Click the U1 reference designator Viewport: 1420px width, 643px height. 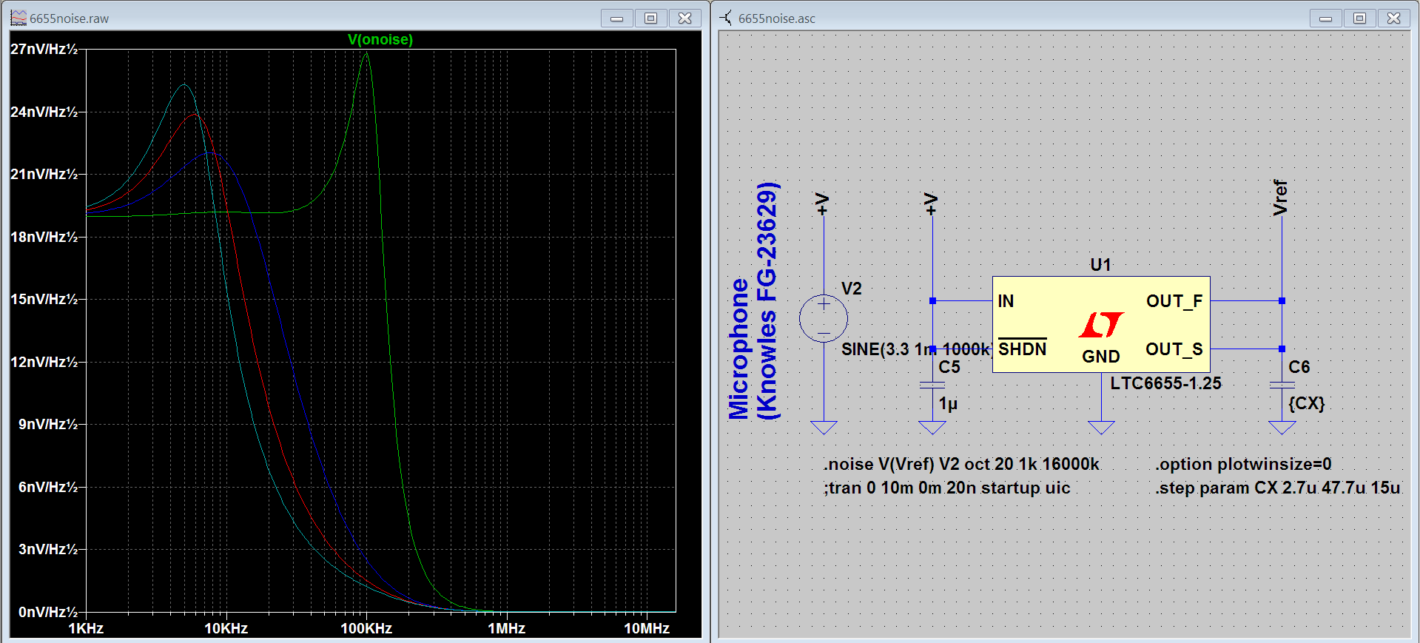click(x=1100, y=265)
